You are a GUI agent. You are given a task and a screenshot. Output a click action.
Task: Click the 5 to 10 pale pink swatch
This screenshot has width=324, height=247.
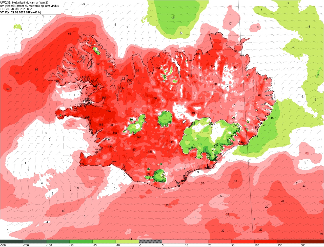[173, 241]
